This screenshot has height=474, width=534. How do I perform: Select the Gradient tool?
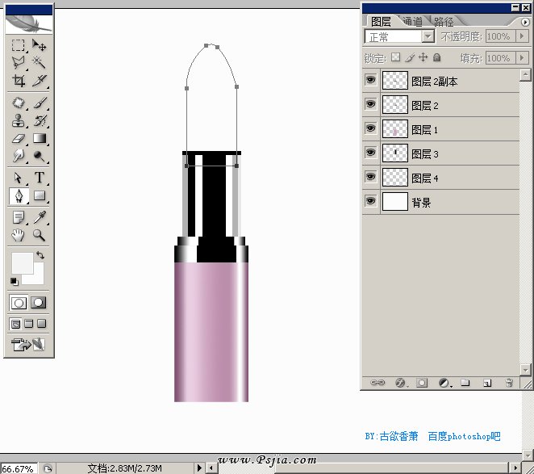pos(40,138)
